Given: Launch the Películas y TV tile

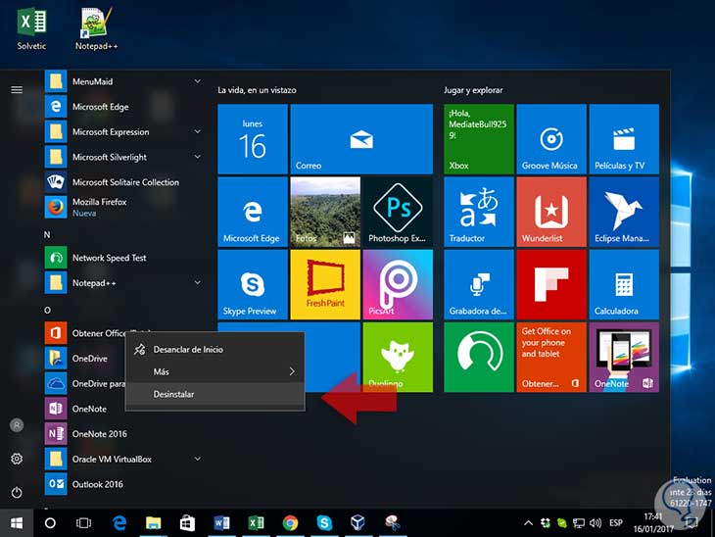Looking at the screenshot, I should pos(624,139).
